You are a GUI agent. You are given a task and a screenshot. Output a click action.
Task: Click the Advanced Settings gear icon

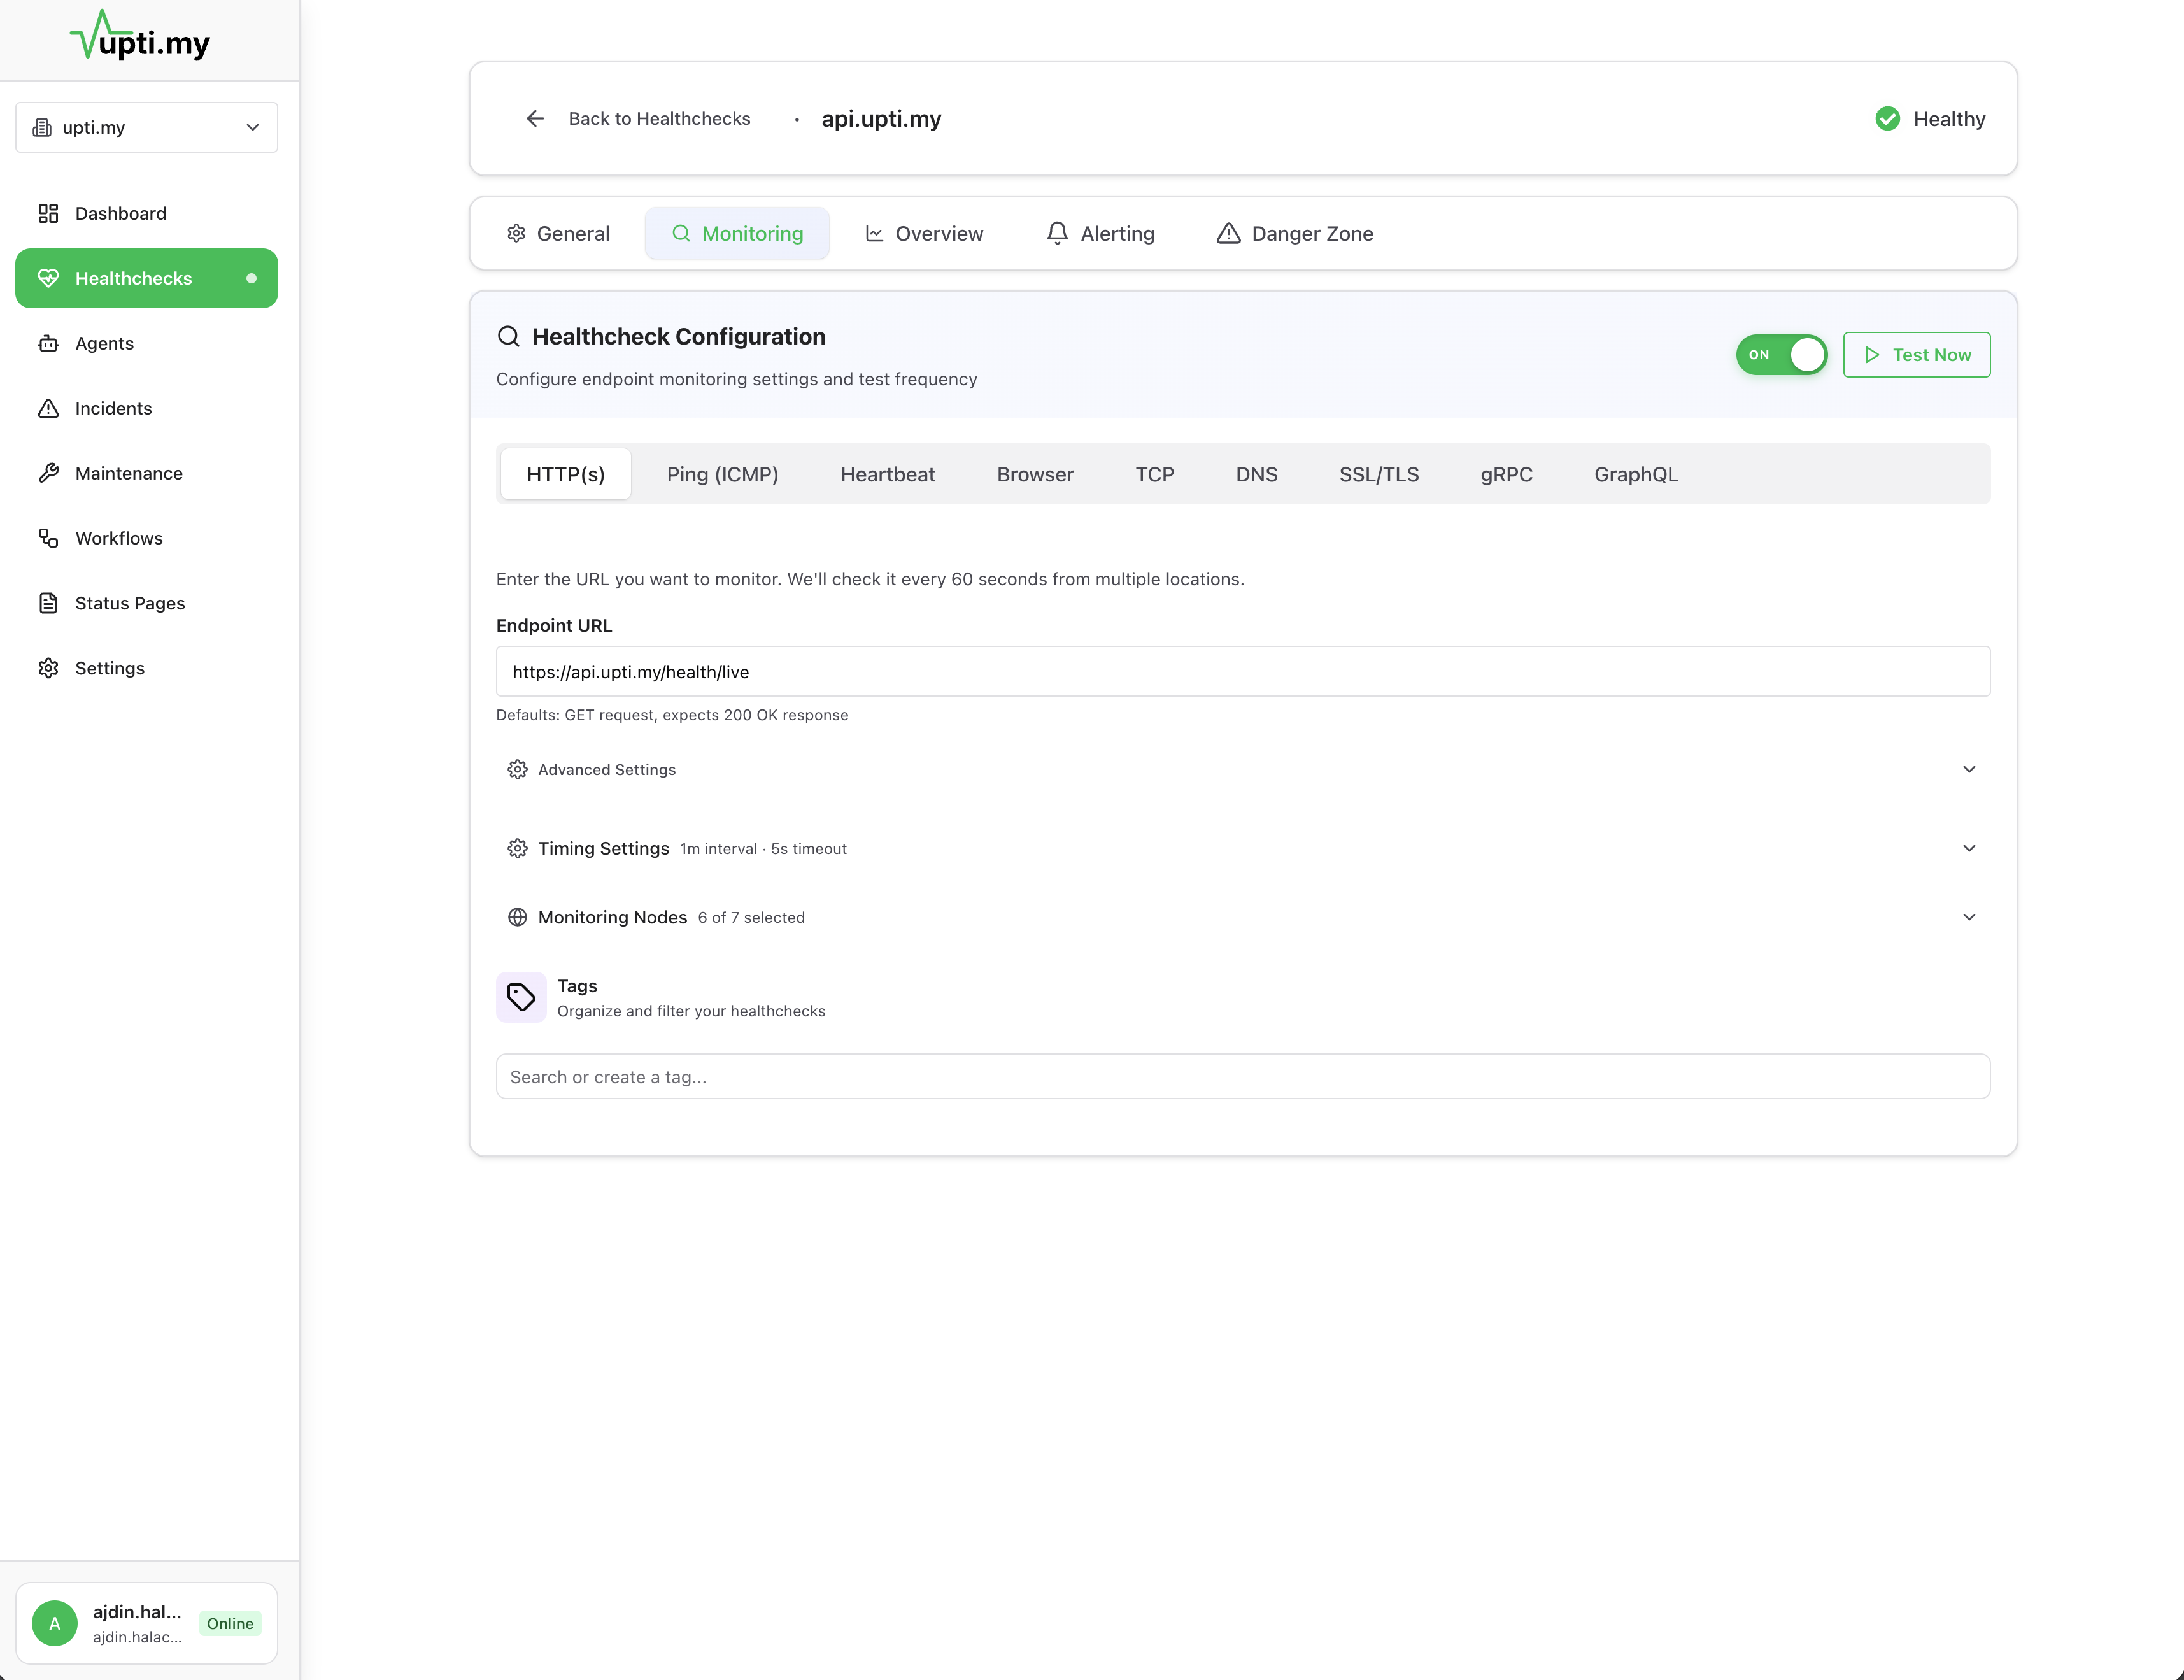click(x=517, y=769)
